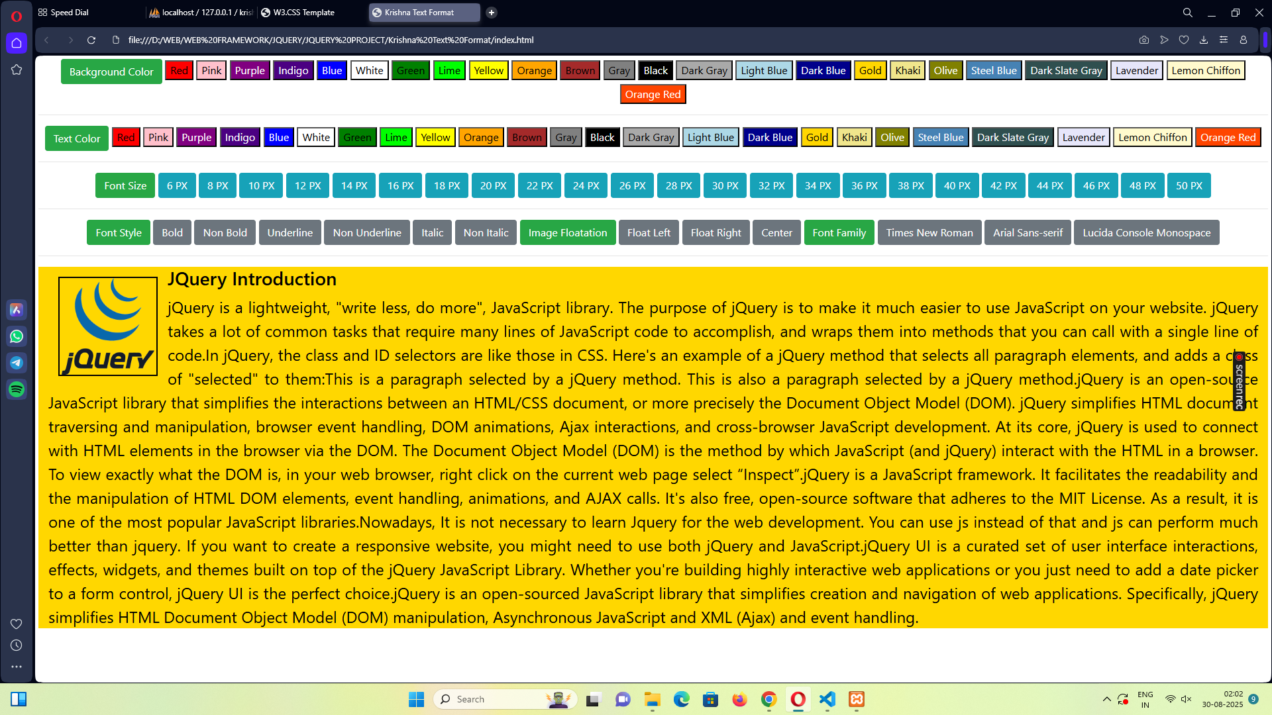Open WhatsApp in the Opera sidebar
The height and width of the screenshot is (715, 1272).
(x=17, y=336)
